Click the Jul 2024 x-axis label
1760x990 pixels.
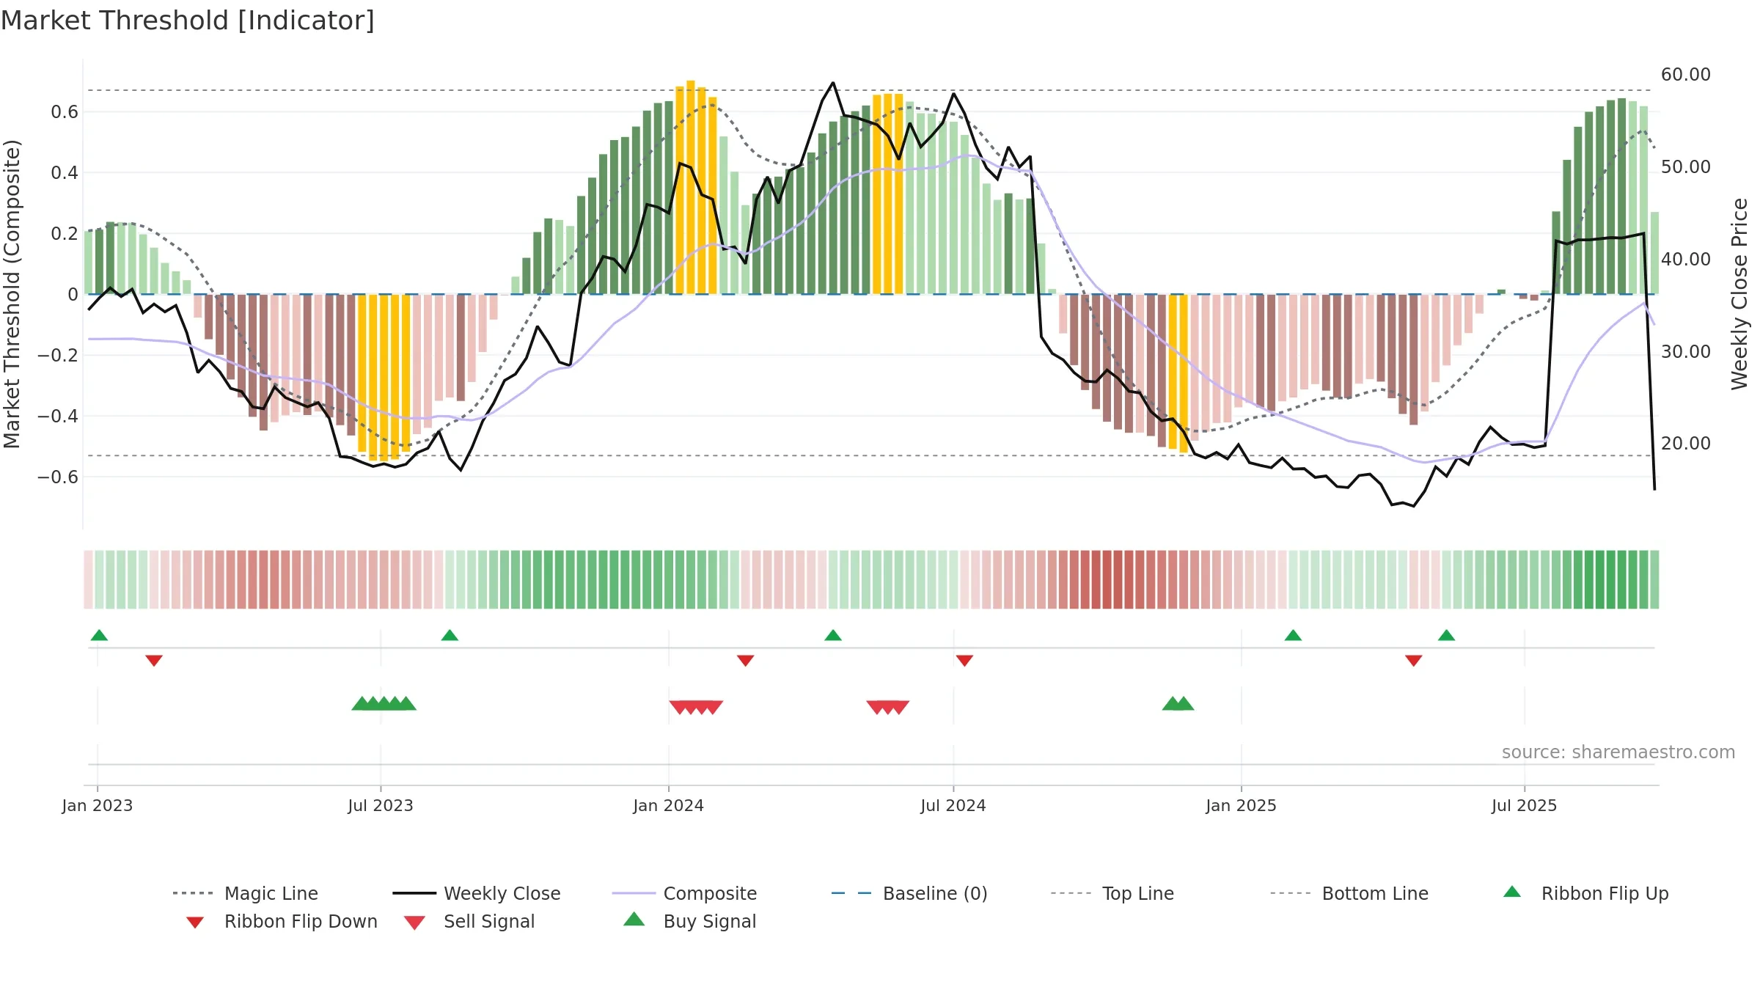(953, 806)
